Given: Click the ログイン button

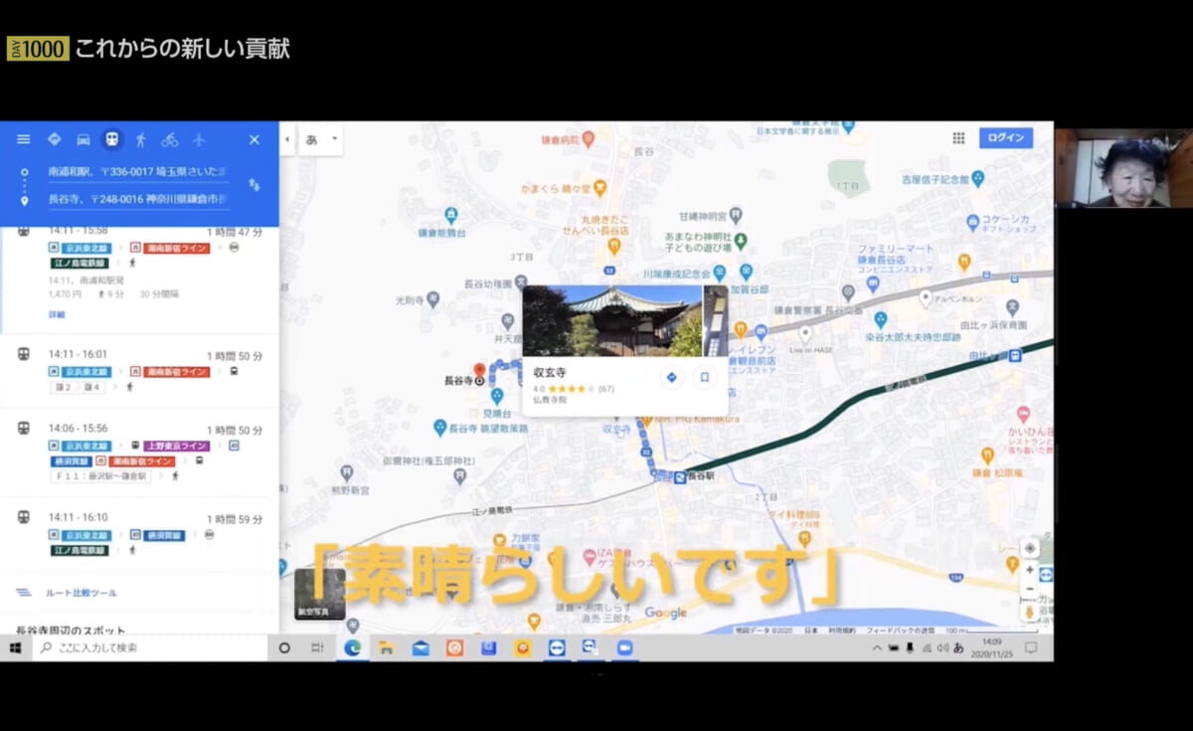Looking at the screenshot, I should 1005,138.
